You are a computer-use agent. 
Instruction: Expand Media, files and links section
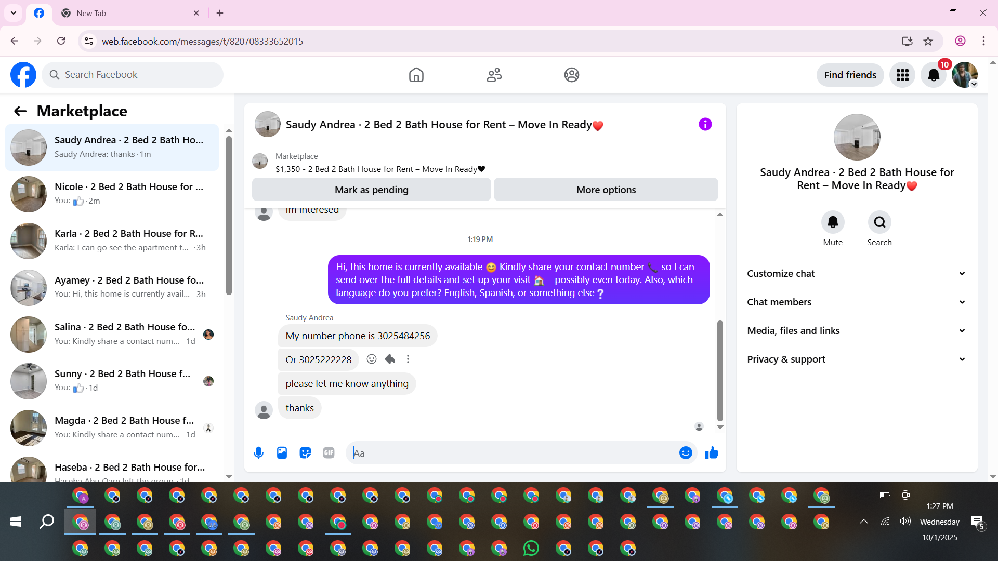[856, 331]
